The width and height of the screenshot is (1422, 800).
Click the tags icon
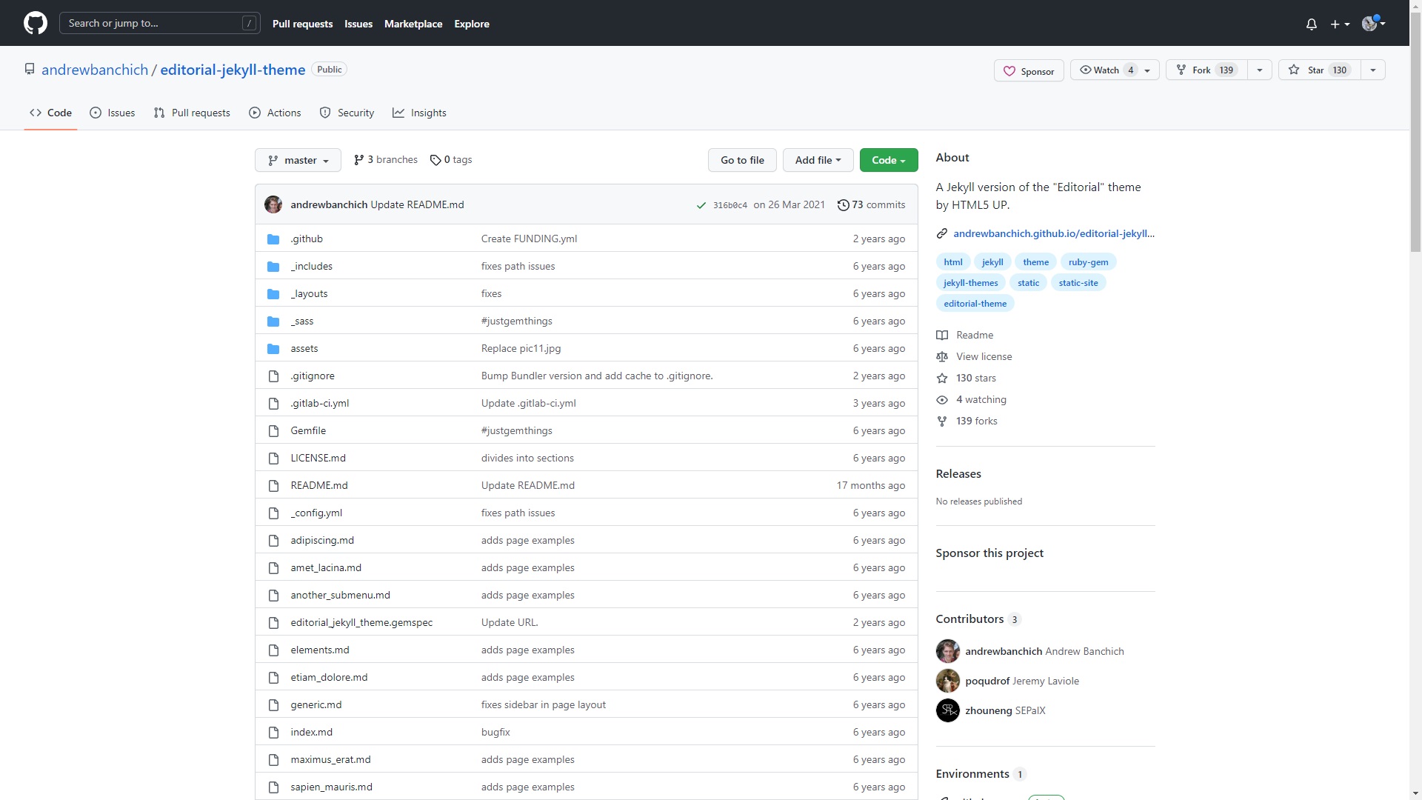(x=435, y=160)
